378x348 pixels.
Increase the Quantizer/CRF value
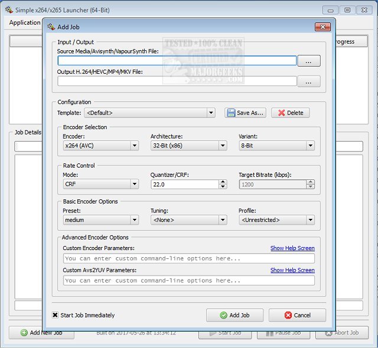point(223,182)
